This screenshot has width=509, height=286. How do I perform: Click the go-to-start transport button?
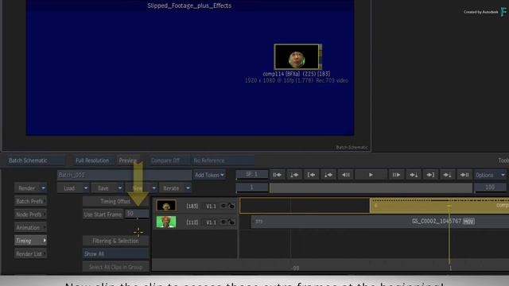pyautogui.click(x=278, y=175)
